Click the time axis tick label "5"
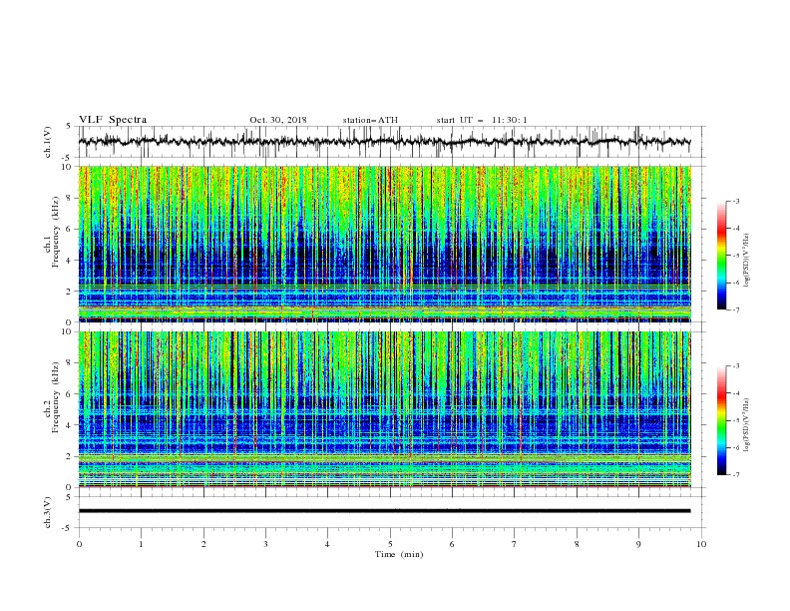The width and height of the screenshot is (790, 611). (390, 544)
